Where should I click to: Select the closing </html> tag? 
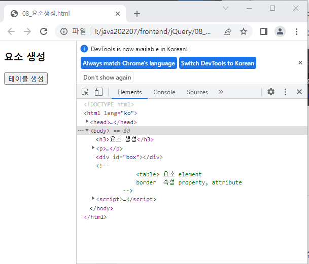95,217
